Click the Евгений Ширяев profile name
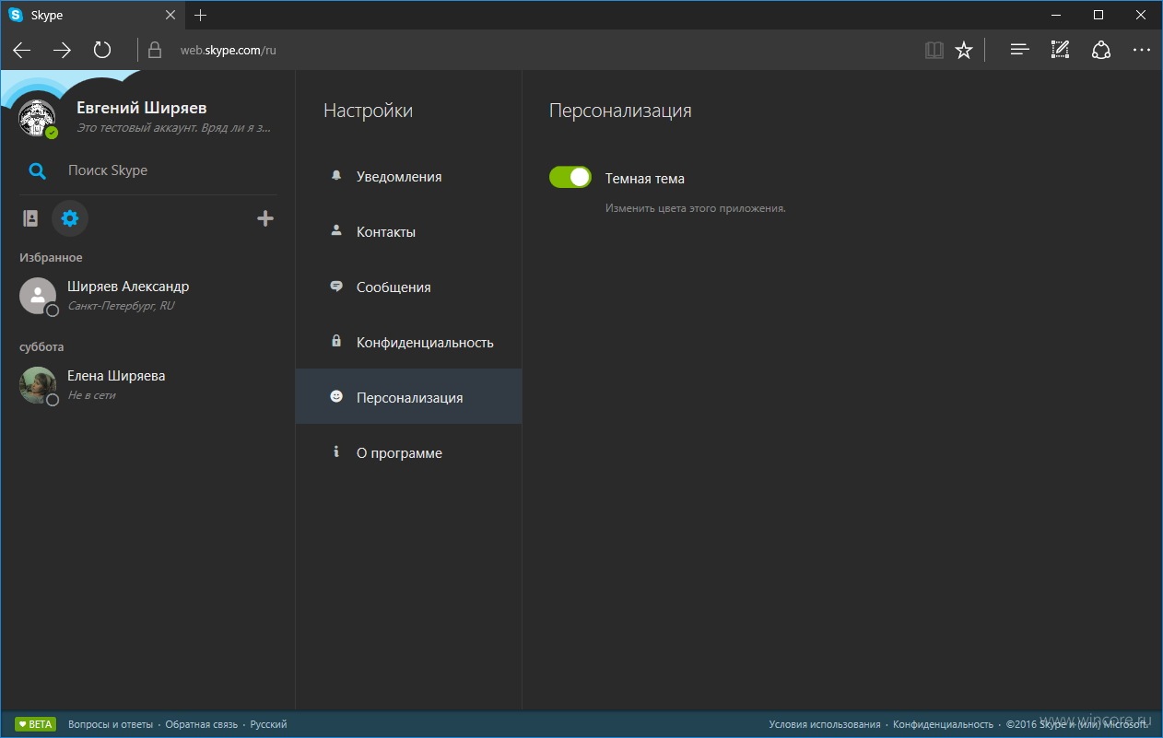 (142, 108)
